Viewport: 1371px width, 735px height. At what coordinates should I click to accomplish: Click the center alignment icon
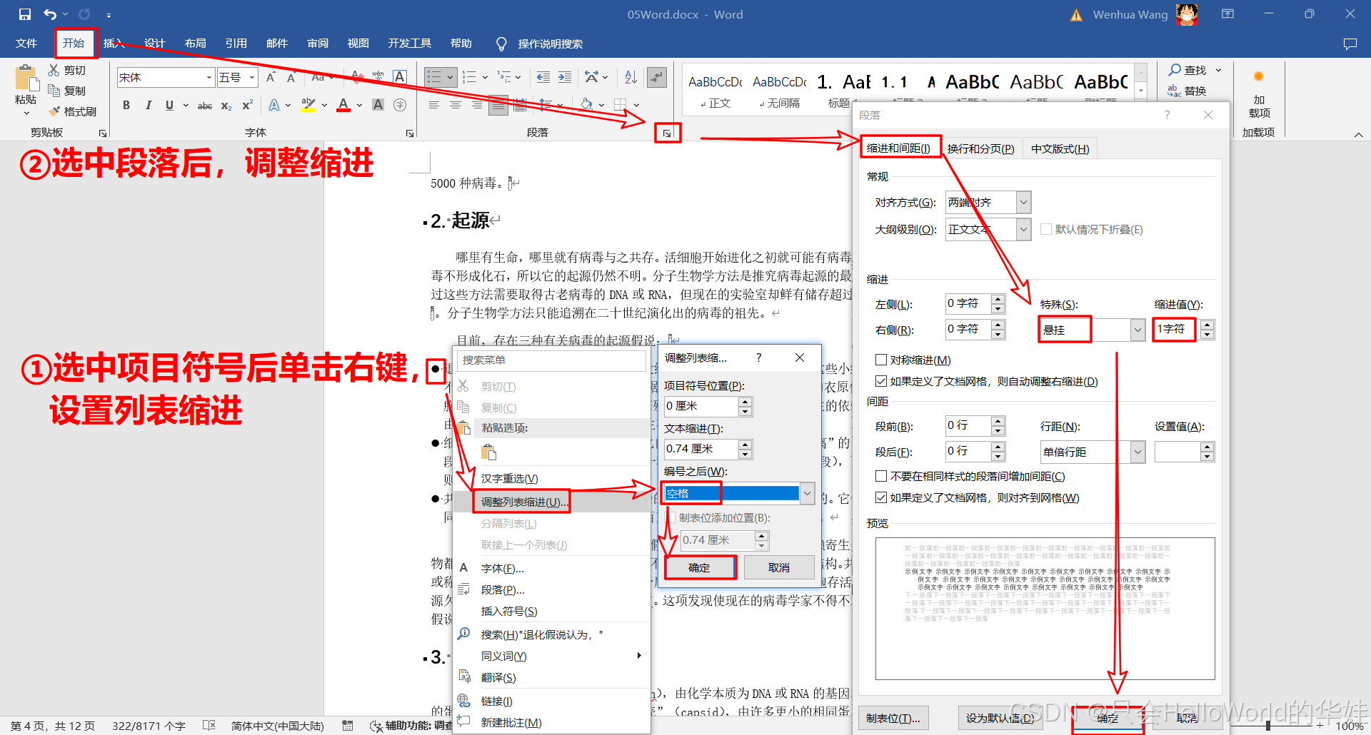456,105
